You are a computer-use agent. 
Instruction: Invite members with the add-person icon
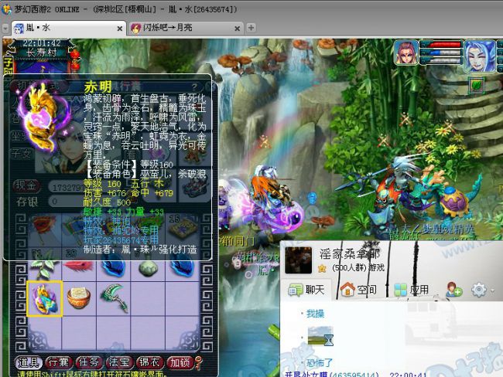[454, 289]
